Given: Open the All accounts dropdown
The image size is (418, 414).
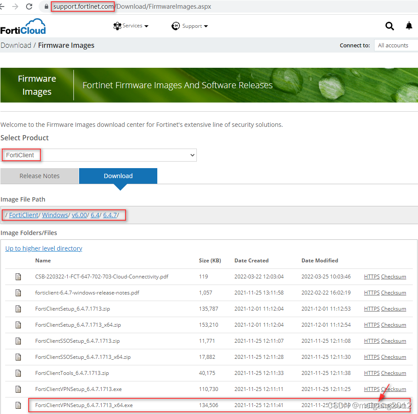Looking at the screenshot, I should pos(396,45).
